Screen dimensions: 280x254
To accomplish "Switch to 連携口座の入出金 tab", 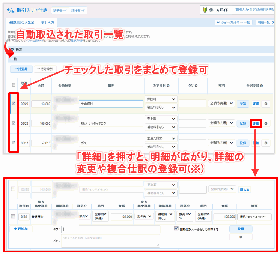I will pyautogui.click(x=21, y=22).
